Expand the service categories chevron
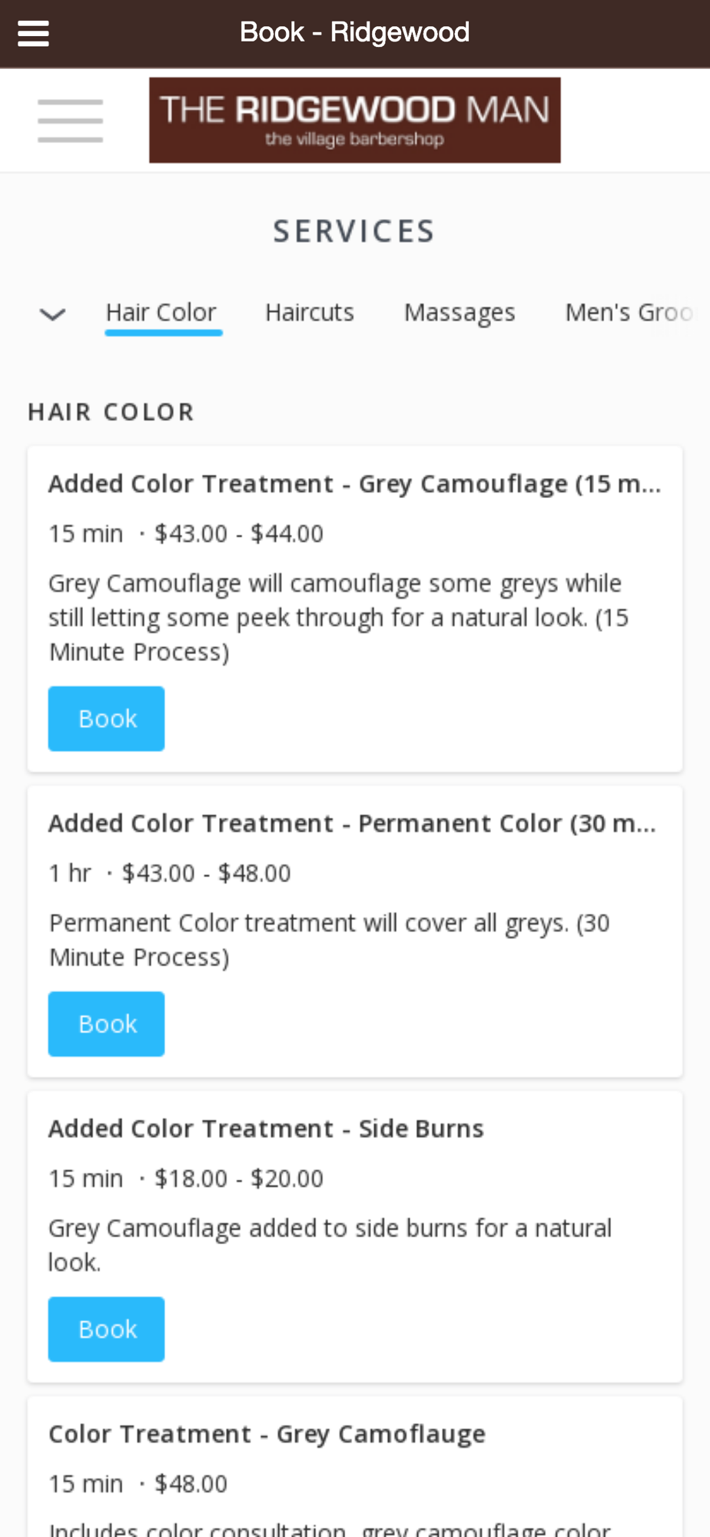The width and height of the screenshot is (710, 1537). [x=52, y=314]
